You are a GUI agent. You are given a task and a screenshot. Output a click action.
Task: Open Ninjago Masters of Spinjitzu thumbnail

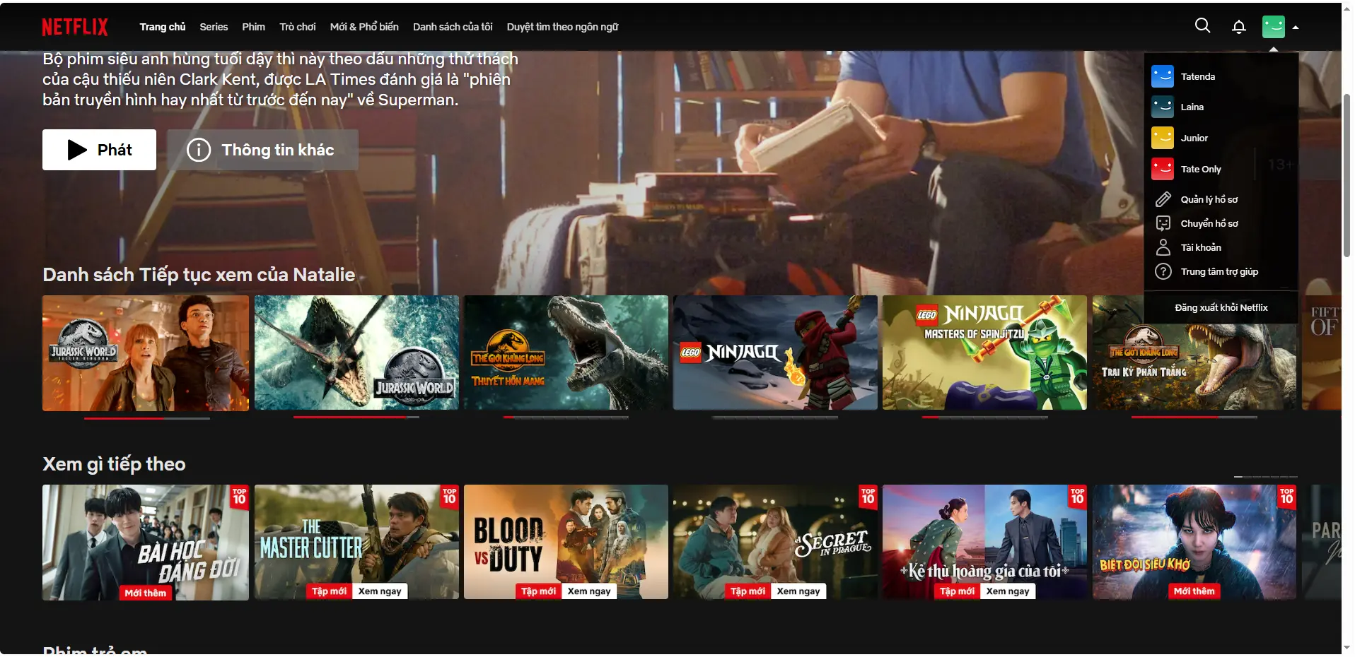(x=984, y=353)
